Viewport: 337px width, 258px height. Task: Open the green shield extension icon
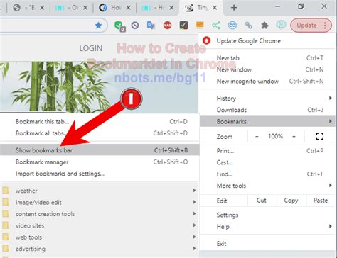pos(119,26)
